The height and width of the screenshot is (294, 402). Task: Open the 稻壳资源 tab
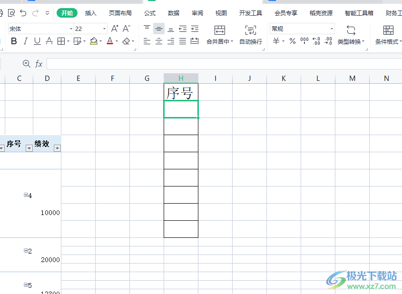click(x=321, y=13)
